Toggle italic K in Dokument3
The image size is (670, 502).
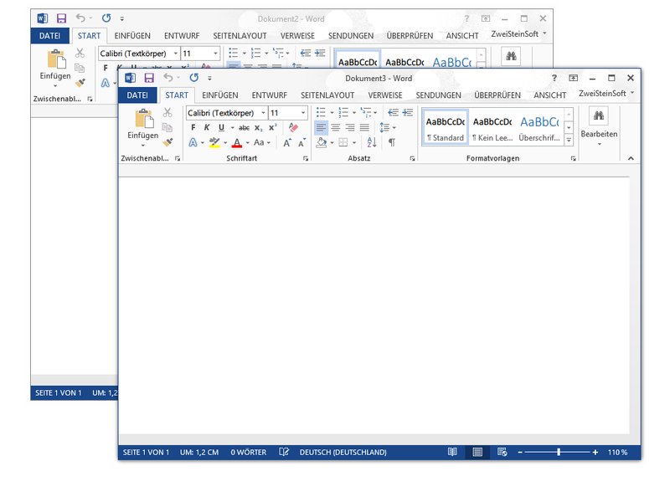coord(207,128)
